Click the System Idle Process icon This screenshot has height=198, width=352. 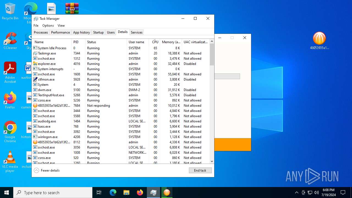point(35,48)
